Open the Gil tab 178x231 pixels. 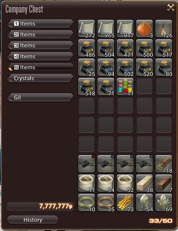click(x=40, y=97)
